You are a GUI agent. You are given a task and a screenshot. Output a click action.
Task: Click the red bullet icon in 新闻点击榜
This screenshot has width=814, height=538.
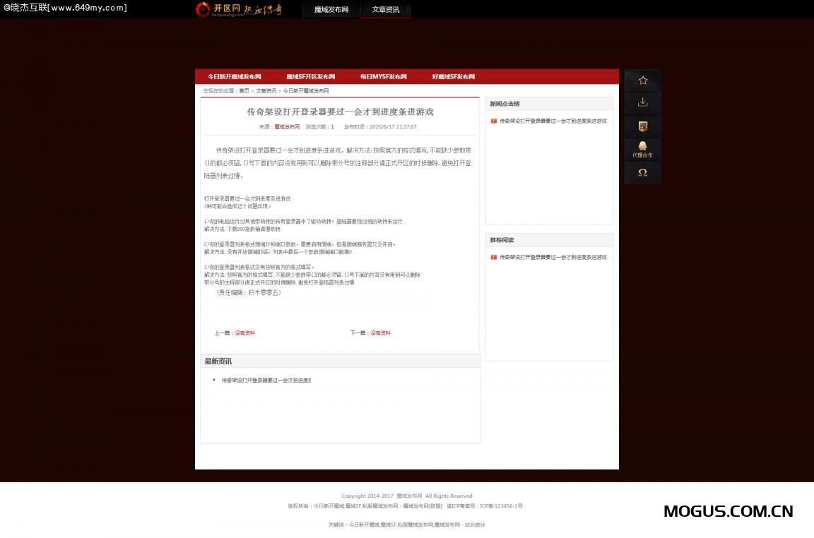[492, 121]
